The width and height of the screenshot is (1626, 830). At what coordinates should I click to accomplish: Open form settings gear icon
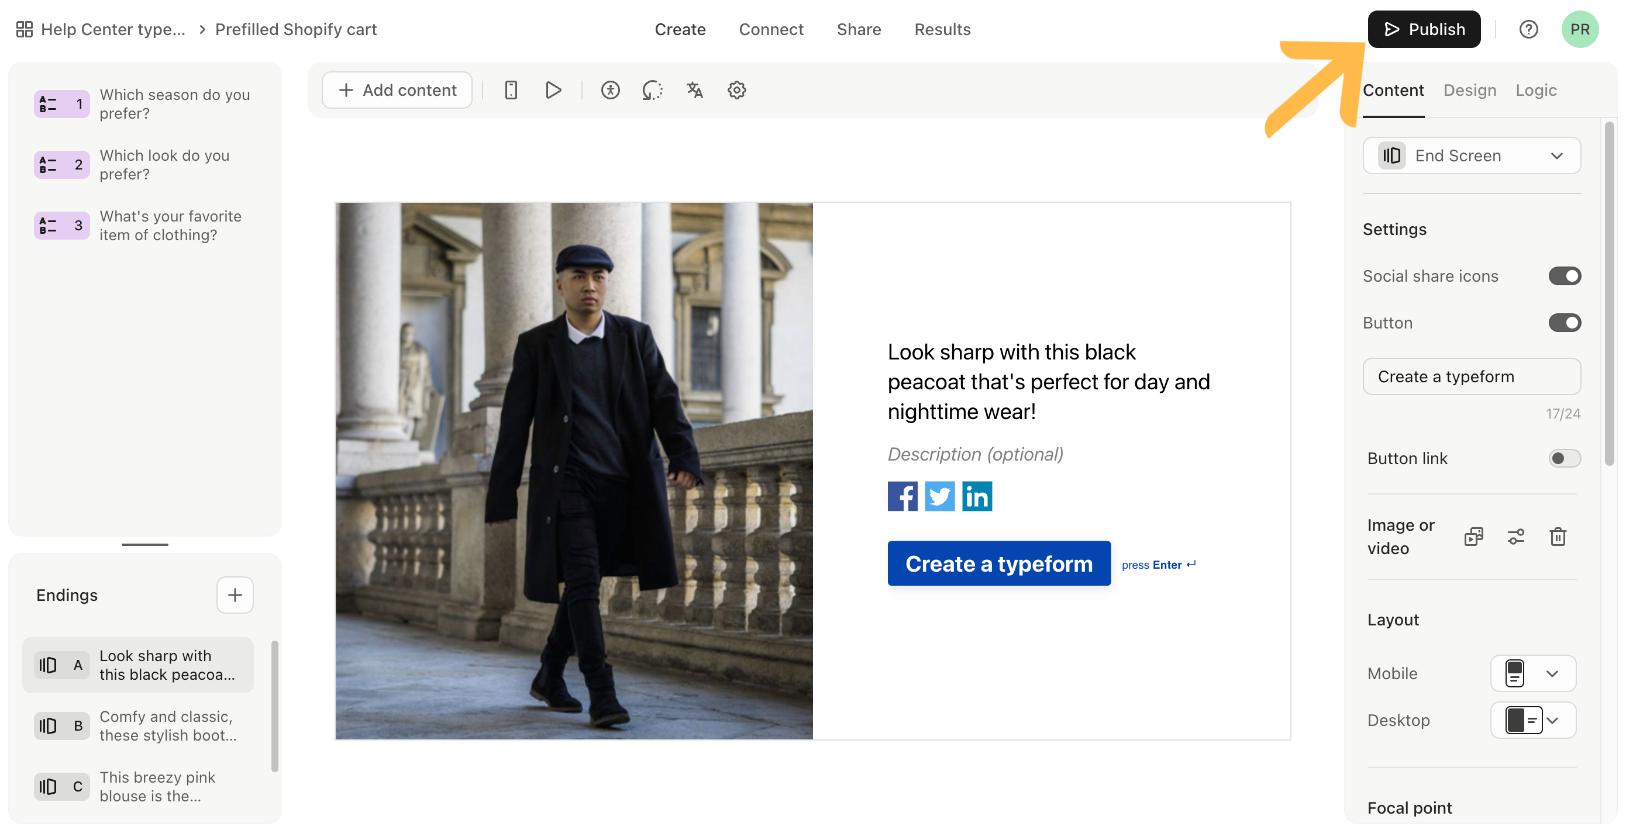tap(736, 90)
